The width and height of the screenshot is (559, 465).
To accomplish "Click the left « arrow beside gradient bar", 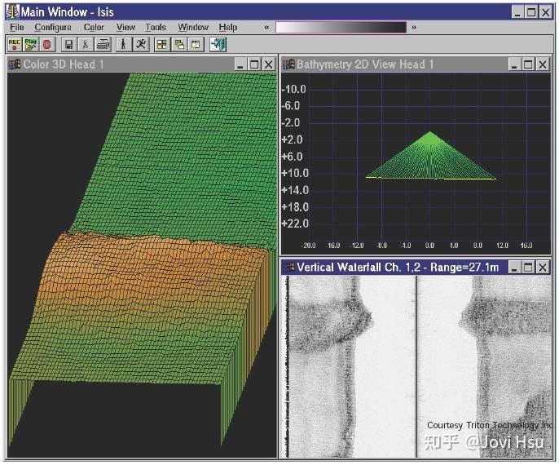I will 266,27.
